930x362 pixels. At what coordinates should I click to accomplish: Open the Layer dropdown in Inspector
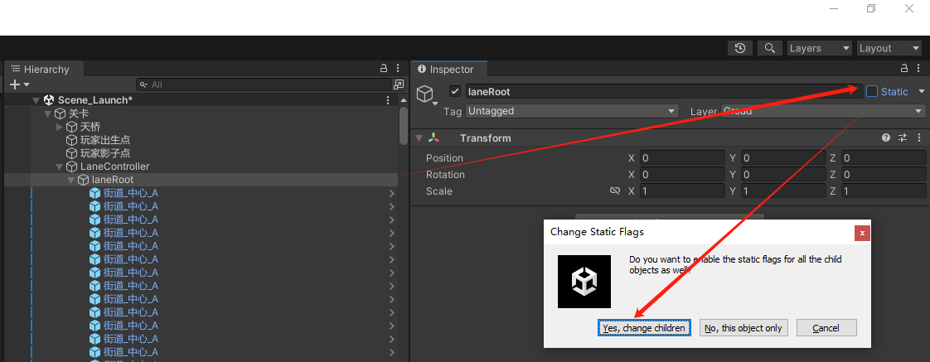[823, 111]
